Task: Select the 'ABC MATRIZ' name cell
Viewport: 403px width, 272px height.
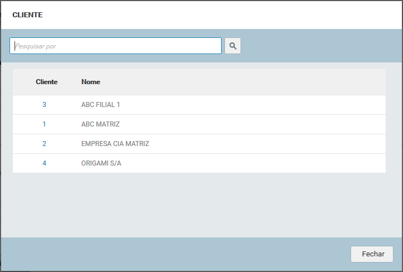Action: [x=100, y=124]
